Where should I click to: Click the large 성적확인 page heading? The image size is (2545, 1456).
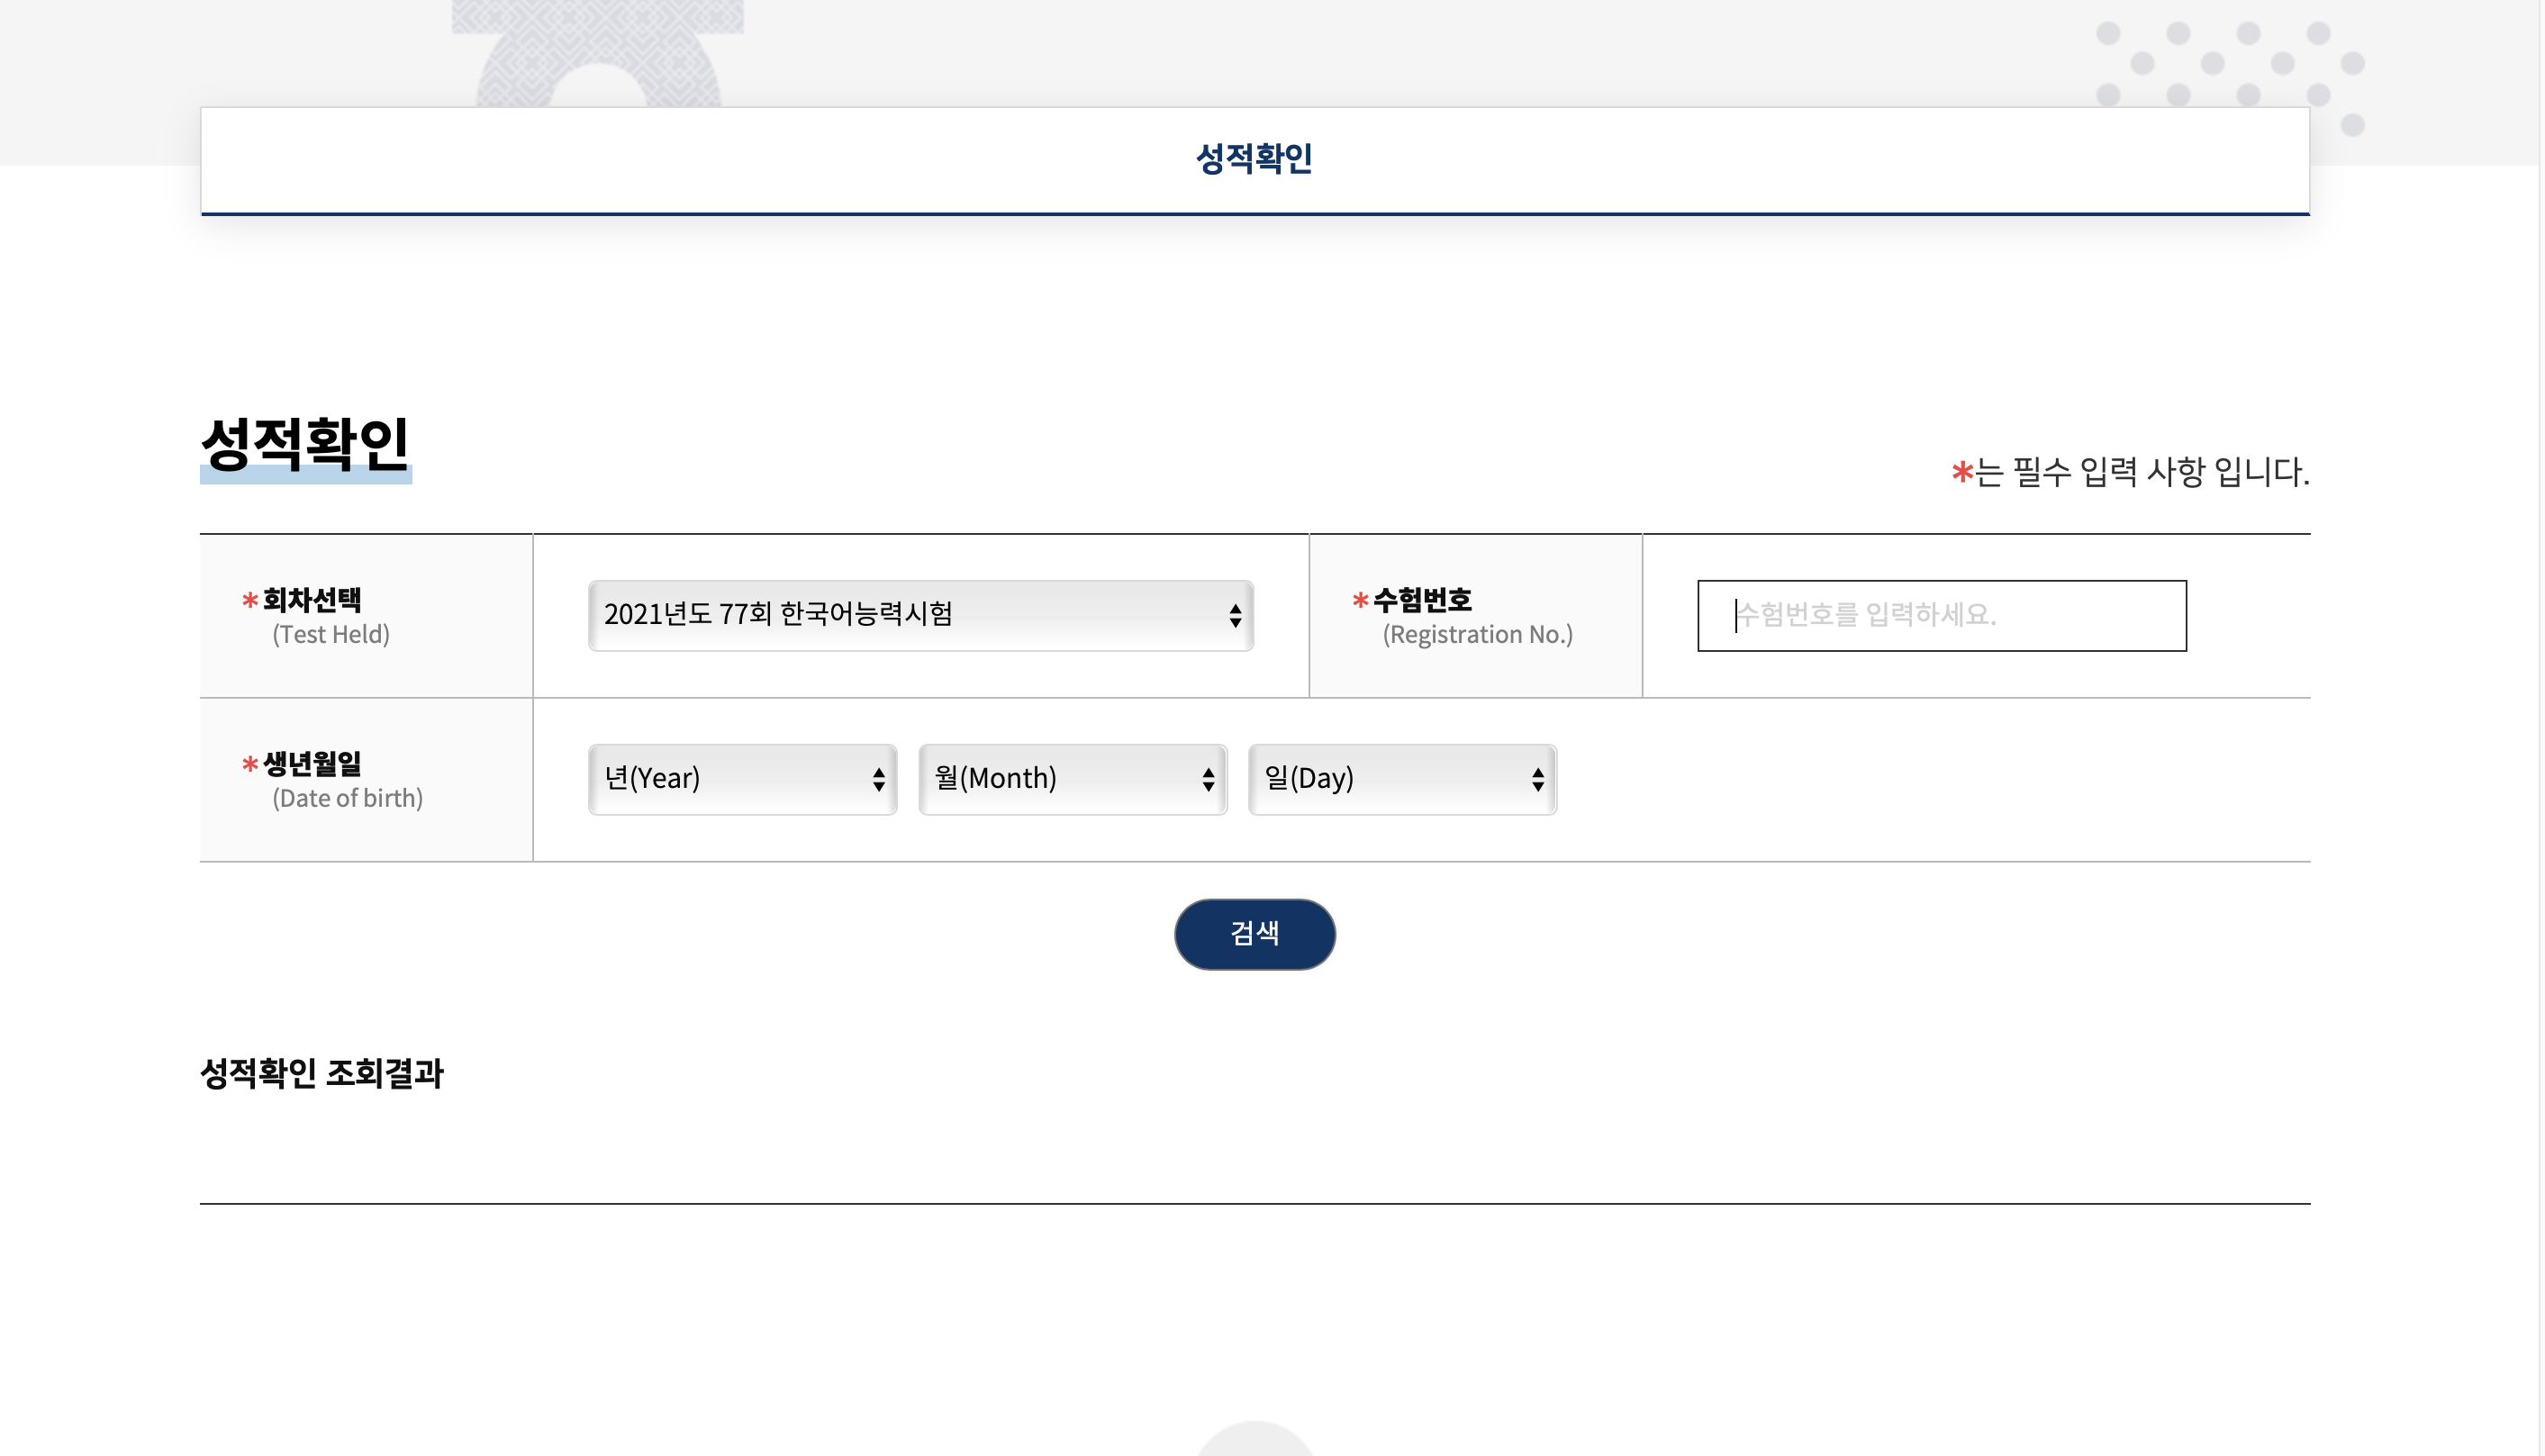[x=305, y=444]
